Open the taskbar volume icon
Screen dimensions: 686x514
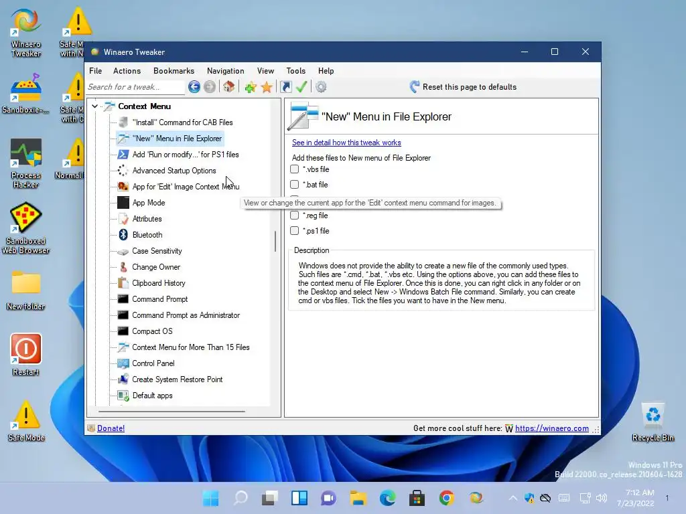[602, 498]
